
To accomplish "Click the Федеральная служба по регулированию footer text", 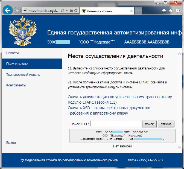I will tap(69, 160).
